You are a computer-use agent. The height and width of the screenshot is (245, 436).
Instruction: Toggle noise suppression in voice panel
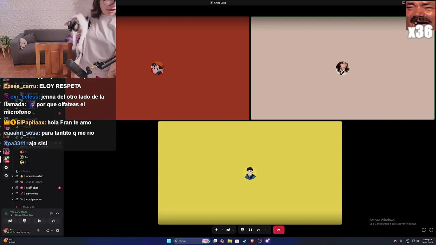pos(51,213)
